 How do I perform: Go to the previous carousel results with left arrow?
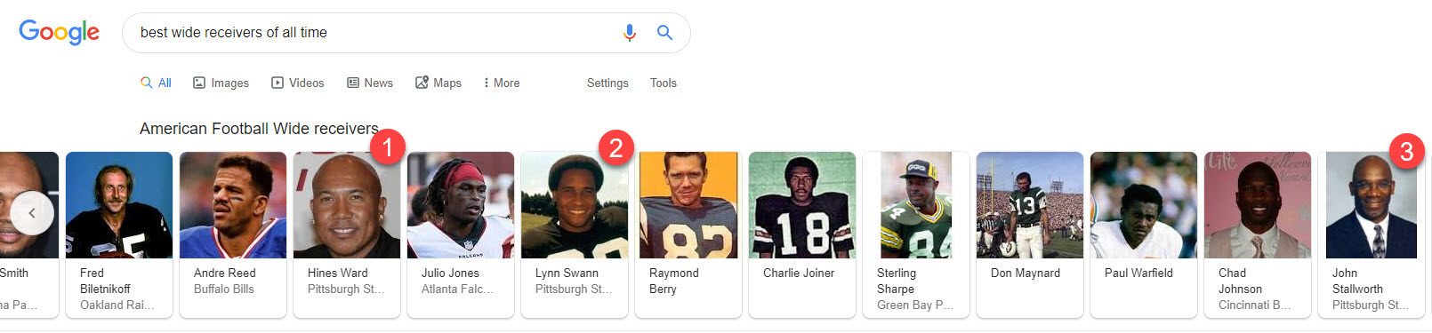click(32, 213)
